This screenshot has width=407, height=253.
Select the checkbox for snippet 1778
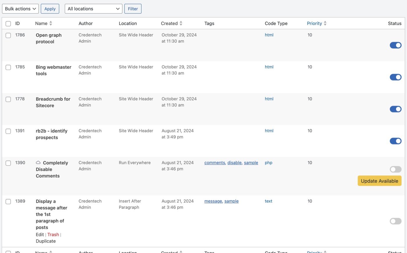coord(8,99)
